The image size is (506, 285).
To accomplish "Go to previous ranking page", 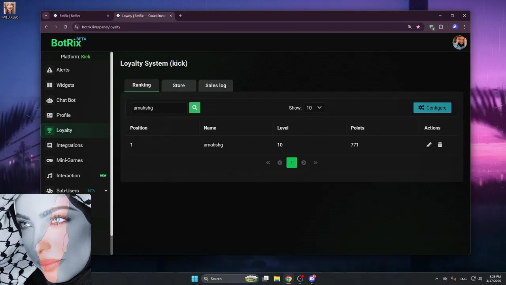I will [x=280, y=163].
